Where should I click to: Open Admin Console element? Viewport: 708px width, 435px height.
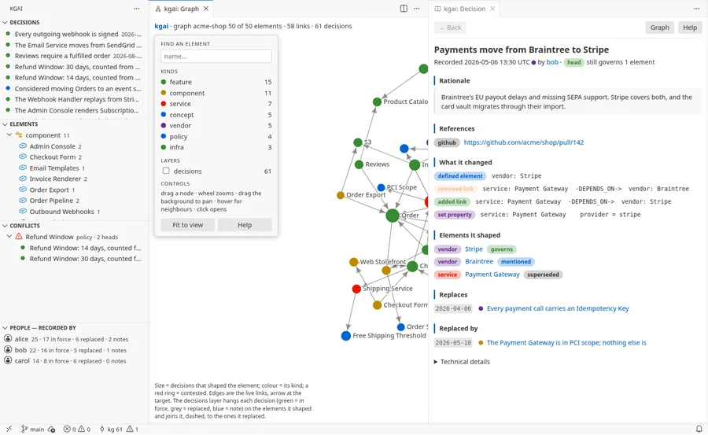pos(74,146)
